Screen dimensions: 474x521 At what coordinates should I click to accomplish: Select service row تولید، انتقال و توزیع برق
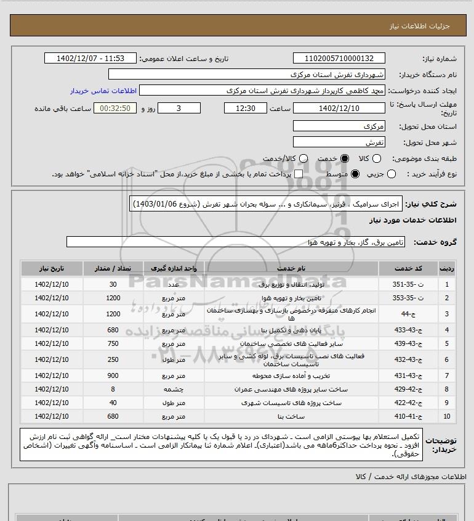pyautogui.click(x=238, y=284)
